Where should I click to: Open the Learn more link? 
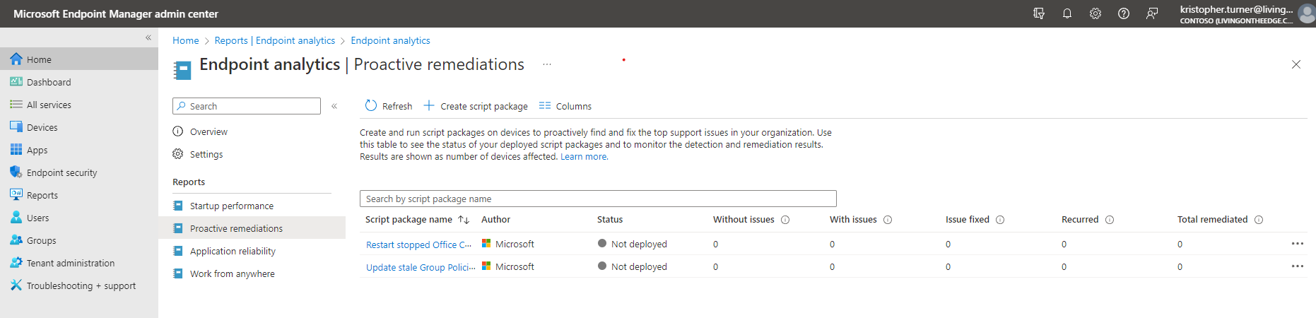pos(584,157)
